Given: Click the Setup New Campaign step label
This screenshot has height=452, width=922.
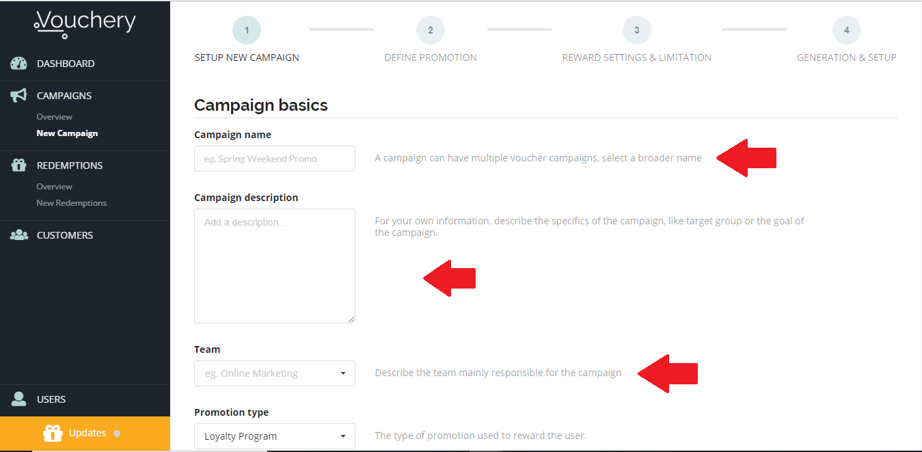Looking at the screenshot, I should [x=247, y=57].
